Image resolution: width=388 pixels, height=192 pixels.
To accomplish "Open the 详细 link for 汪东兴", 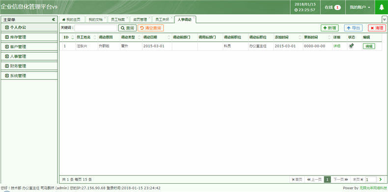I will [x=336, y=46].
